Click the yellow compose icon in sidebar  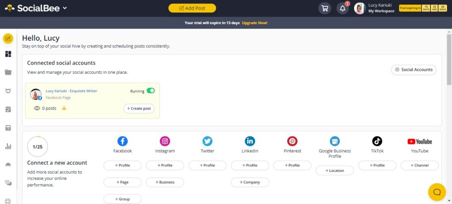[8, 38]
